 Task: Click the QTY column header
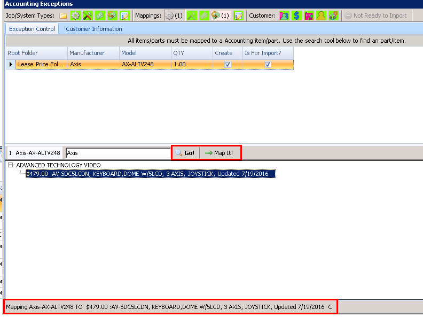coord(192,53)
